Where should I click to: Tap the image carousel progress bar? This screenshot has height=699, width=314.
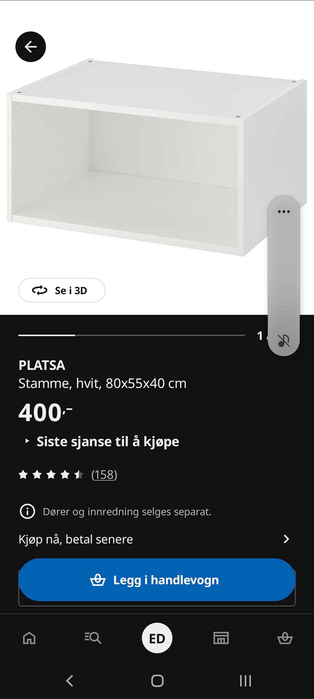(x=131, y=335)
